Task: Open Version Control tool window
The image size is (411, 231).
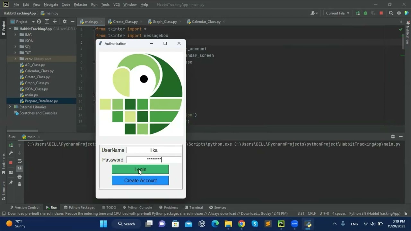Action: click(x=25, y=207)
